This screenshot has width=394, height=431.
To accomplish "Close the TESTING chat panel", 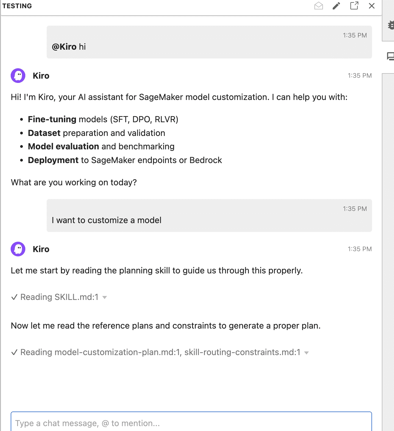I will tap(372, 6).
